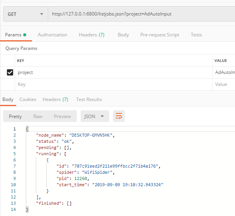Viewport: 235px width, 216px height.
Task: Click the empty Value placeholder field
Action: 224,84
